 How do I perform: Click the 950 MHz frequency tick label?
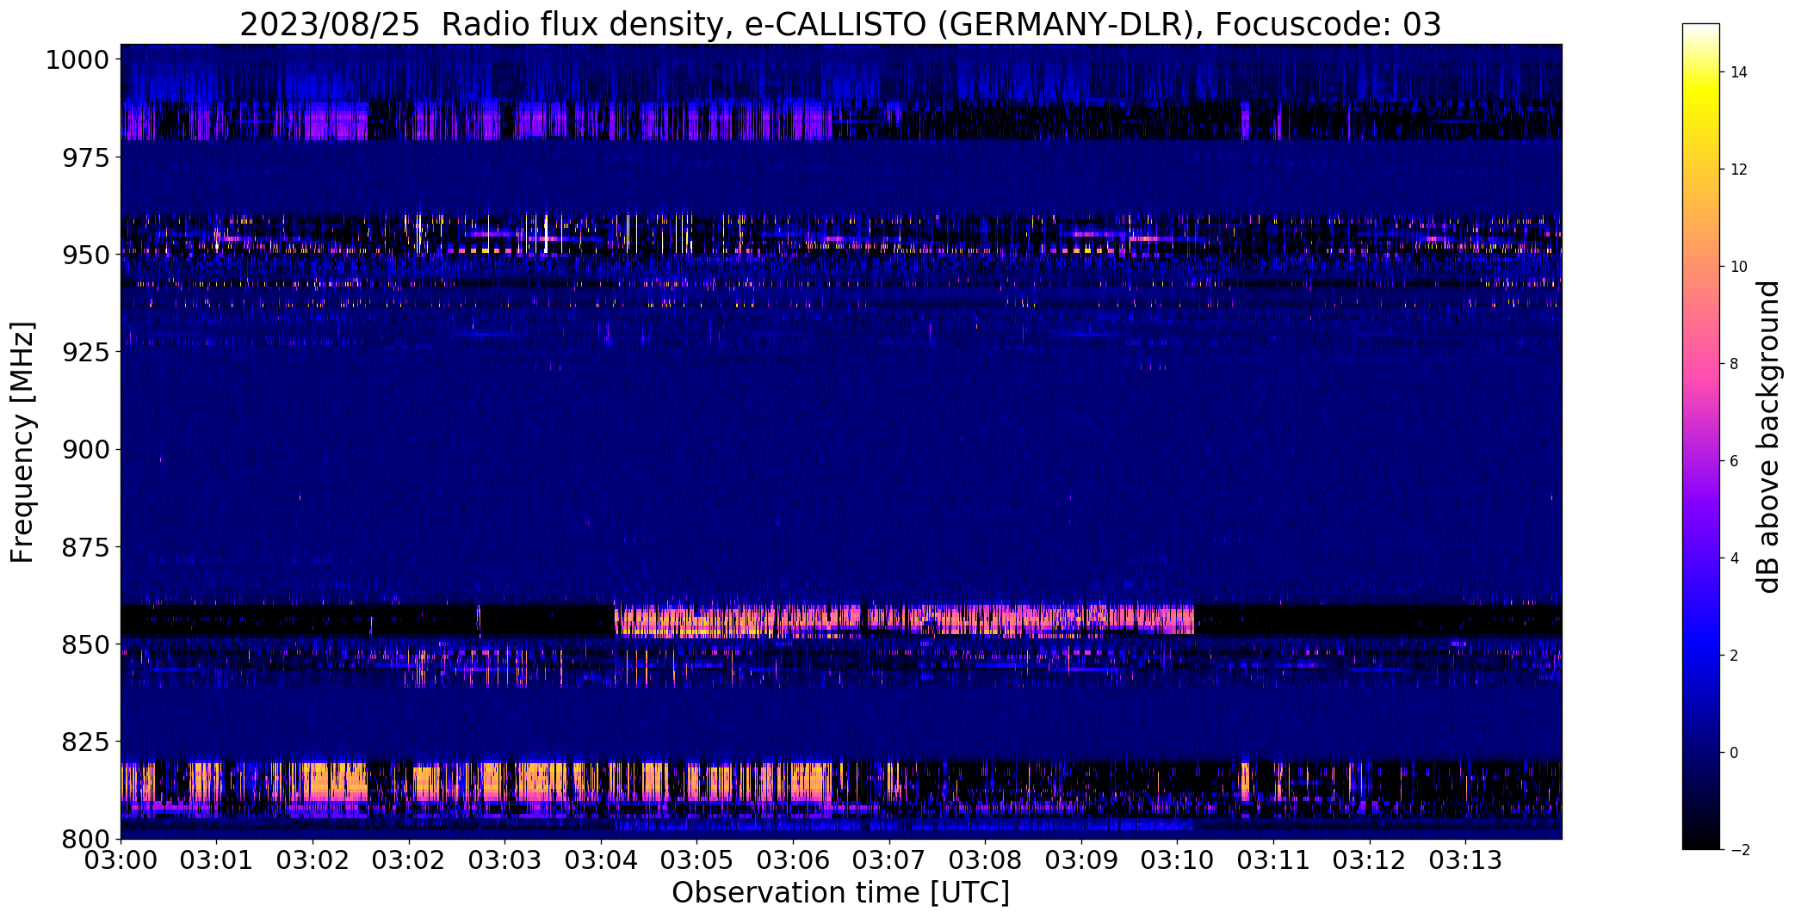pyautogui.click(x=85, y=255)
